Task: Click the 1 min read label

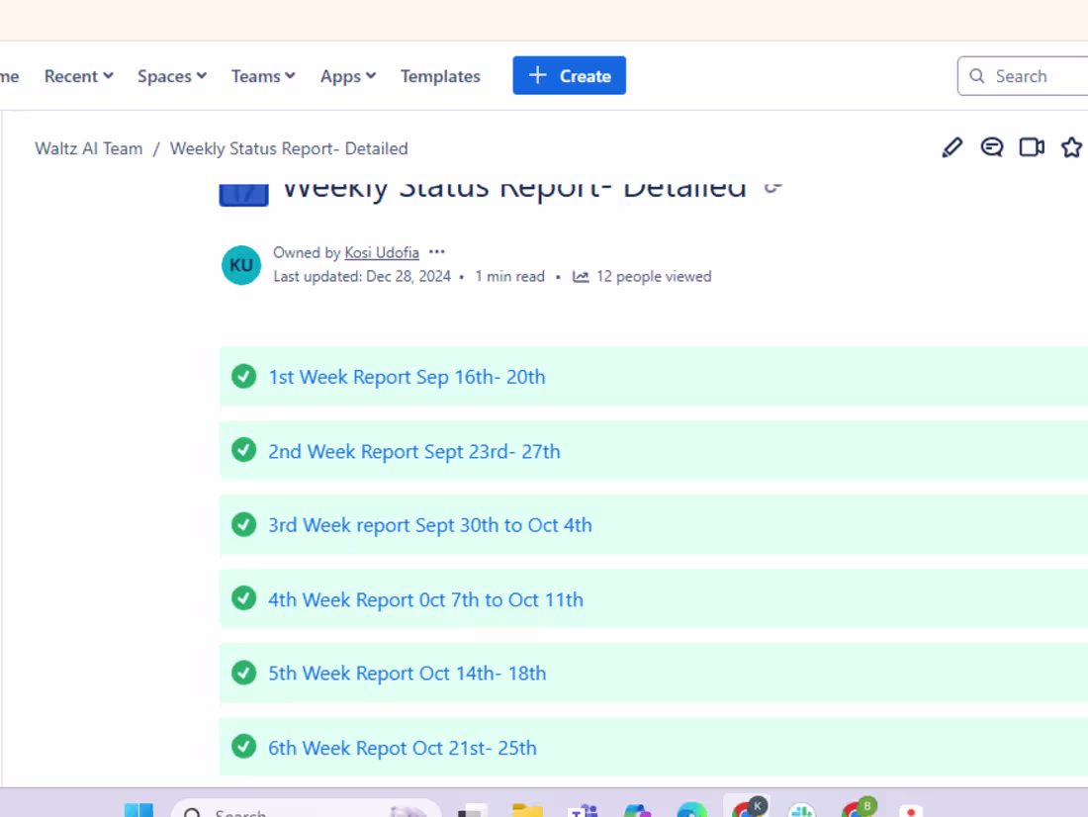Action: 510,276
